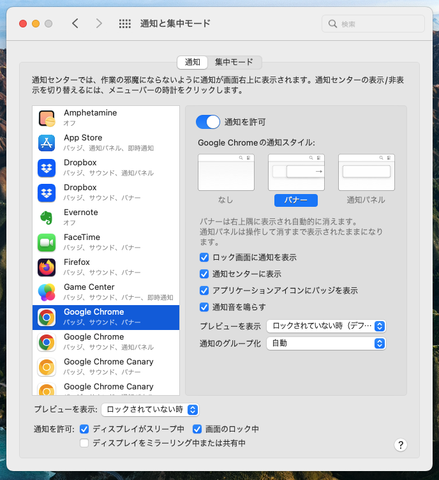Turn off the 通知を許可 switch
This screenshot has width=439, height=480.
tap(207, 122)
